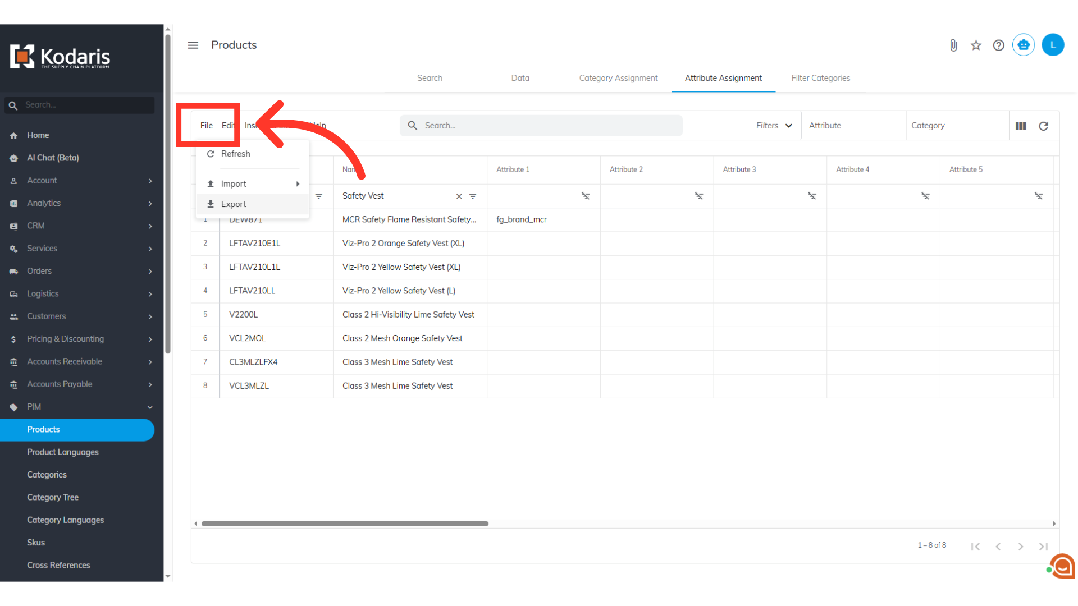
Task: Switch to the Category Assignment tab
Action: (618, 78)
